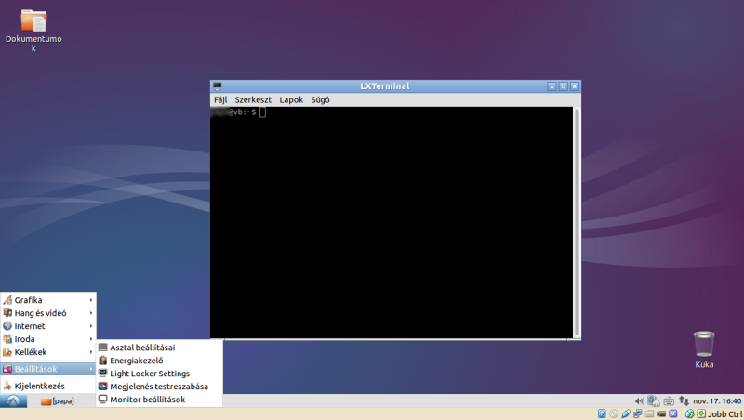The width and height of the screenshot is (744, 420).
Task: Click the clock showing nov. 17. 16:40
Action: pyautogui.click(x=717, y=401)
